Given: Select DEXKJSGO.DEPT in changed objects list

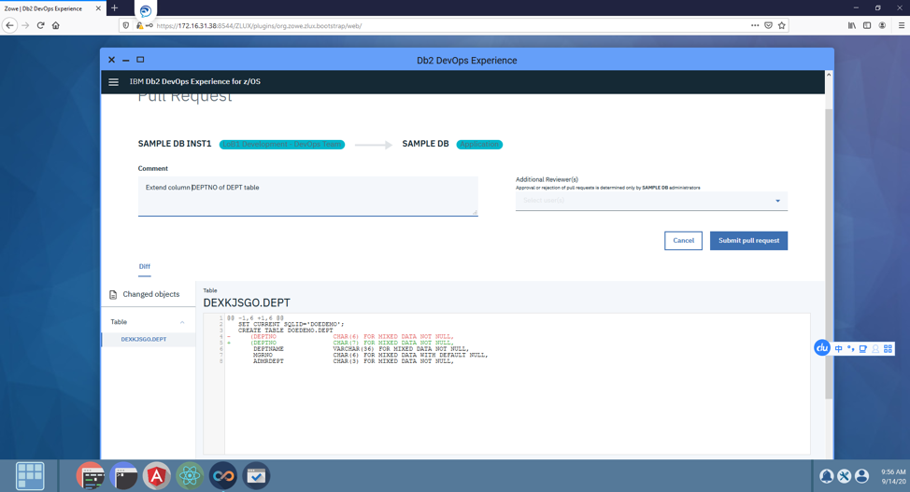Looking at the screenshot, I should 148,340.
